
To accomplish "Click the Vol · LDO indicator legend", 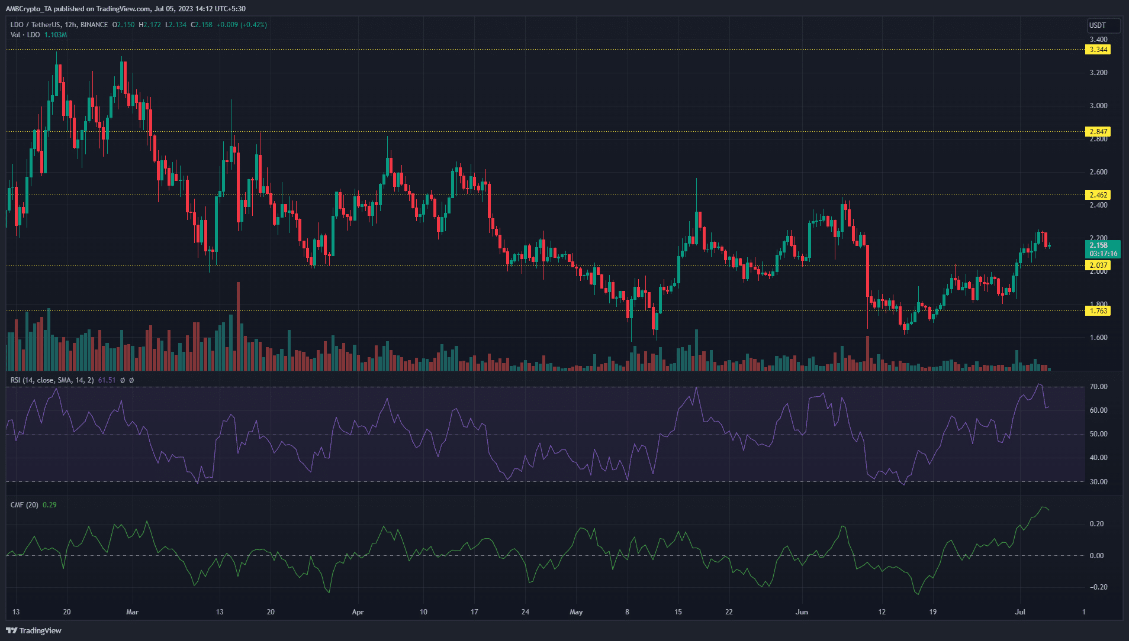I will [25, 35].
